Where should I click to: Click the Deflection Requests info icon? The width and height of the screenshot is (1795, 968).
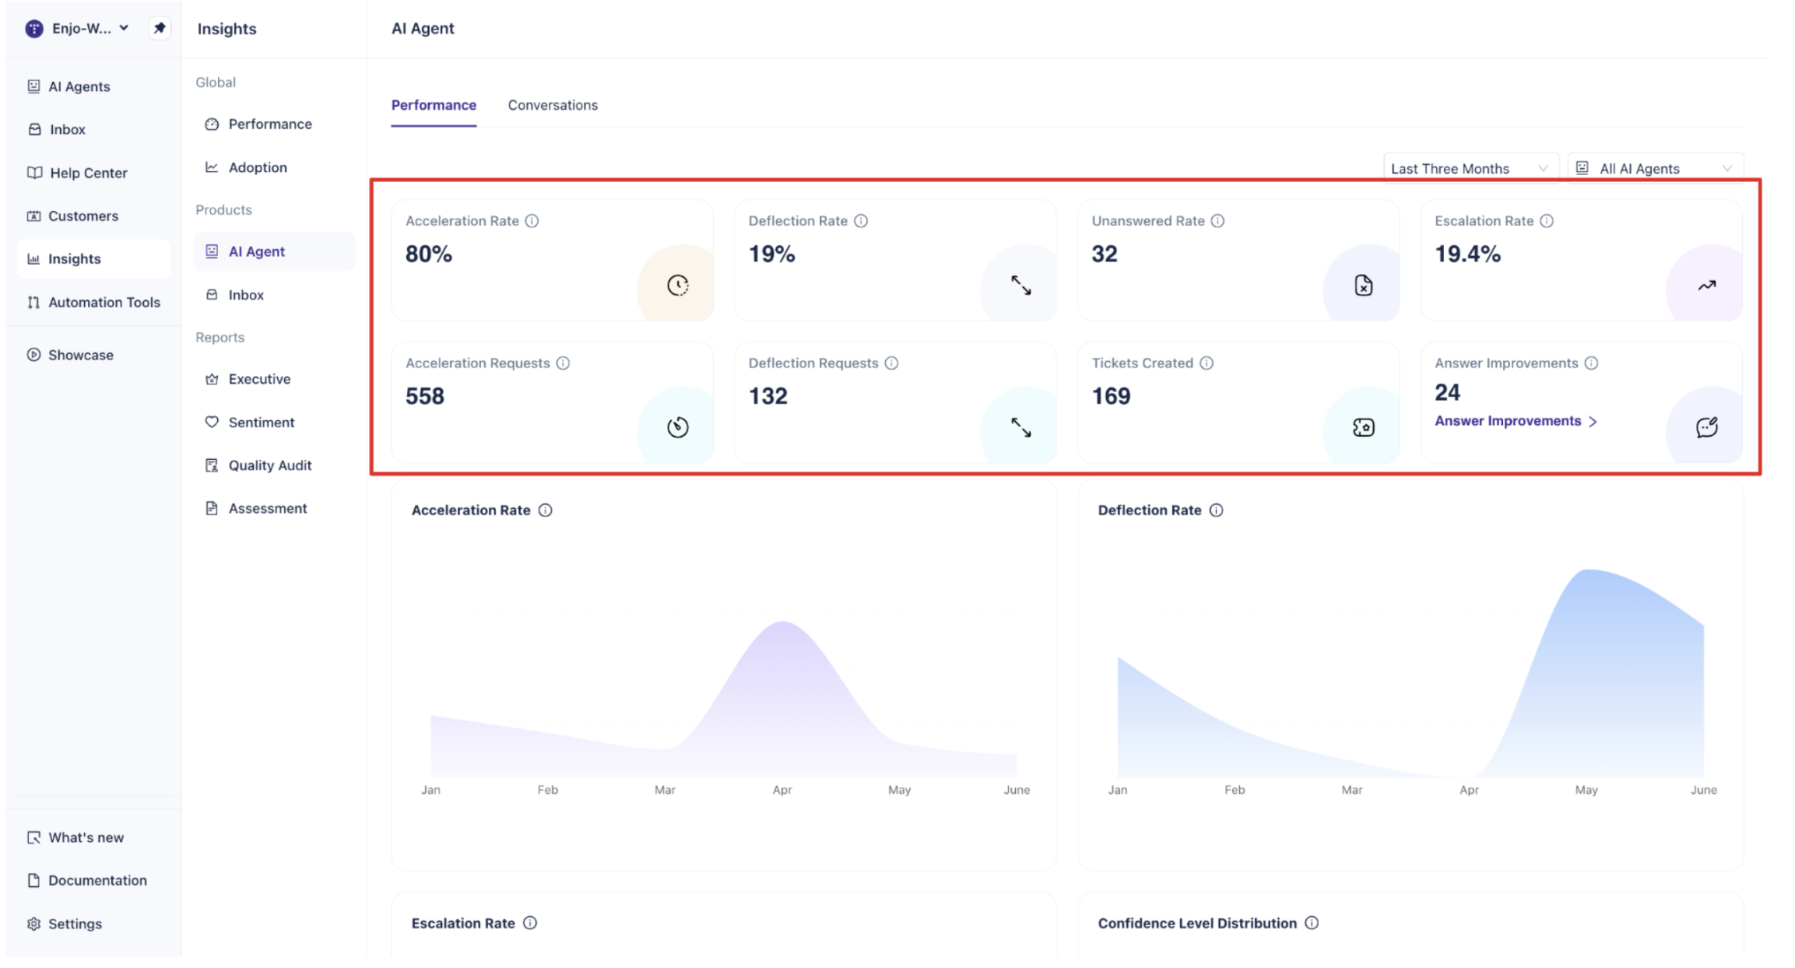[891, 363]
